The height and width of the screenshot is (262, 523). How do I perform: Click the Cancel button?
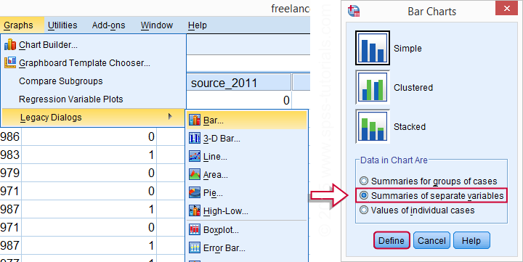[x=431, y=240]
